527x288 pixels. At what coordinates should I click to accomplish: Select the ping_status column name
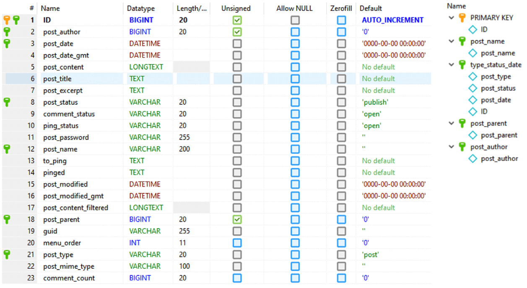[61, 126]
